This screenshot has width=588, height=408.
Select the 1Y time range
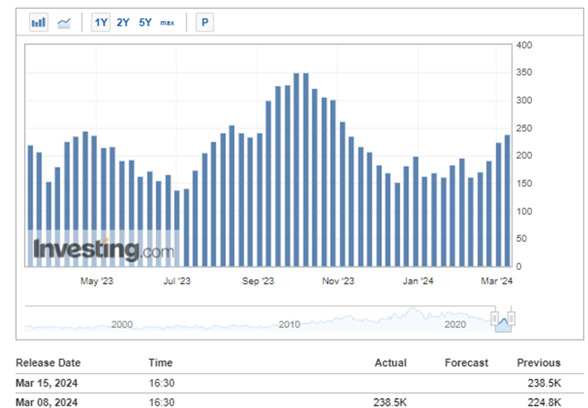[101, 22]
